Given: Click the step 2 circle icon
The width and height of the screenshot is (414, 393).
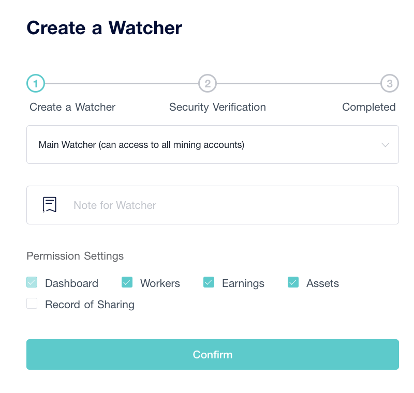Looking at the screenshot, I should pyautogui.click(x=208, y=83).
